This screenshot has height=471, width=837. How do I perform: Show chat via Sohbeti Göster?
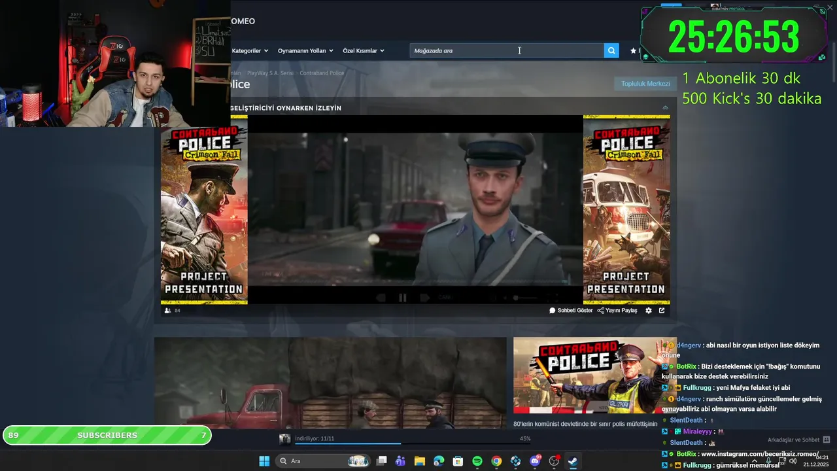point(571,311)
